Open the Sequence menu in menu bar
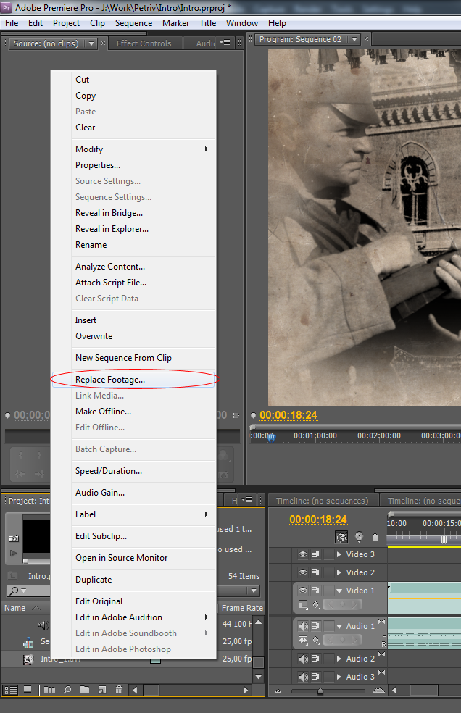This screenshot has width=461, height=713. (133, 23)
